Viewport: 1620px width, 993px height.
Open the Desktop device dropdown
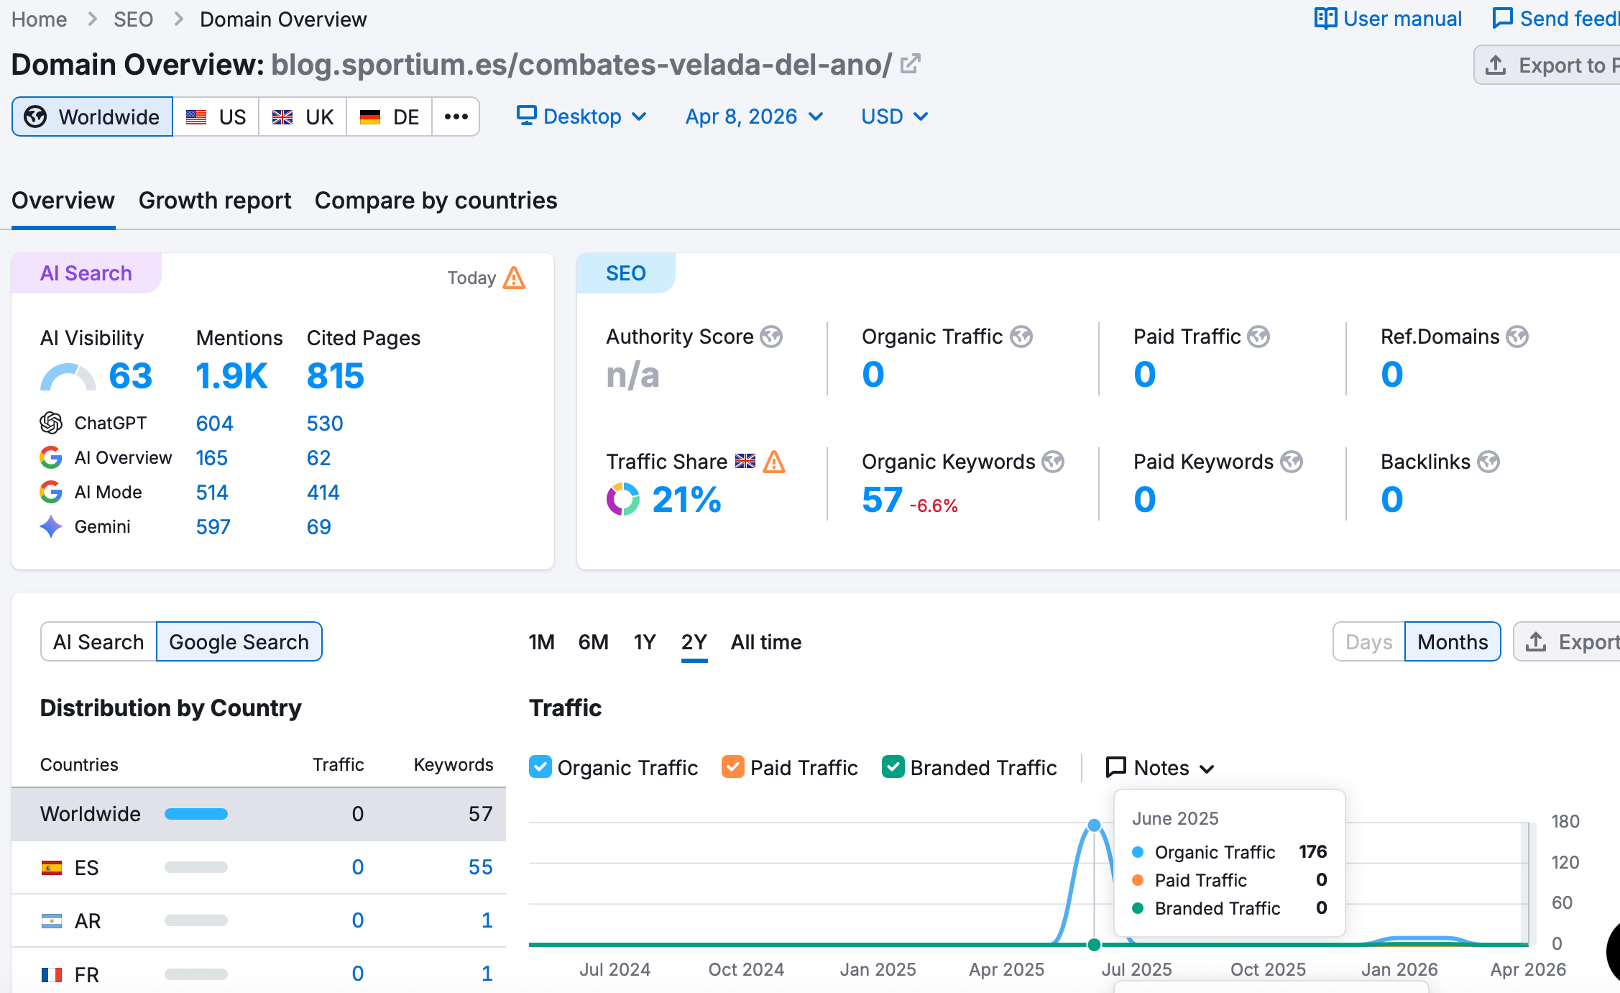[581, 116]
